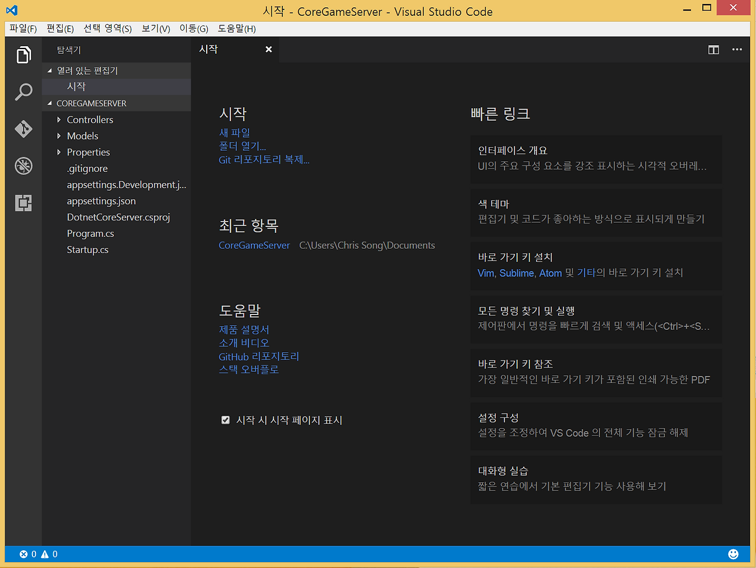This screenshot has width=756, height=568.
Task: Open the Extensions view icon
Action: click(x=24, y=203)
